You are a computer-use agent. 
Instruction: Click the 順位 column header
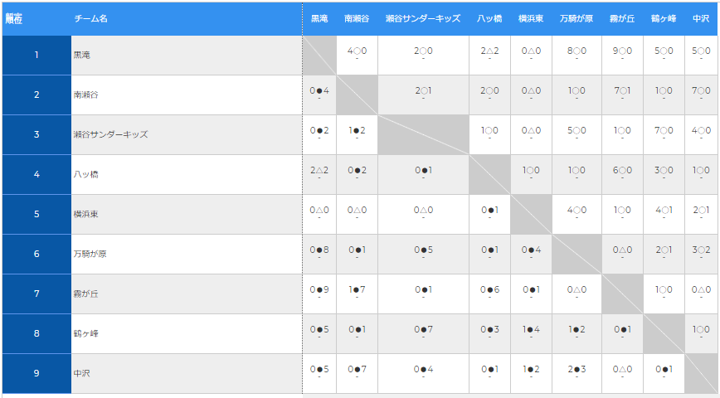coord(14,18)
